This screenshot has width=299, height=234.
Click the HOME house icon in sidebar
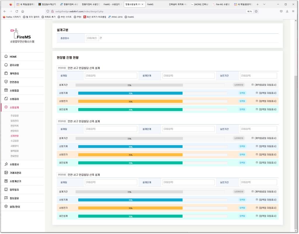coord(6,56)
